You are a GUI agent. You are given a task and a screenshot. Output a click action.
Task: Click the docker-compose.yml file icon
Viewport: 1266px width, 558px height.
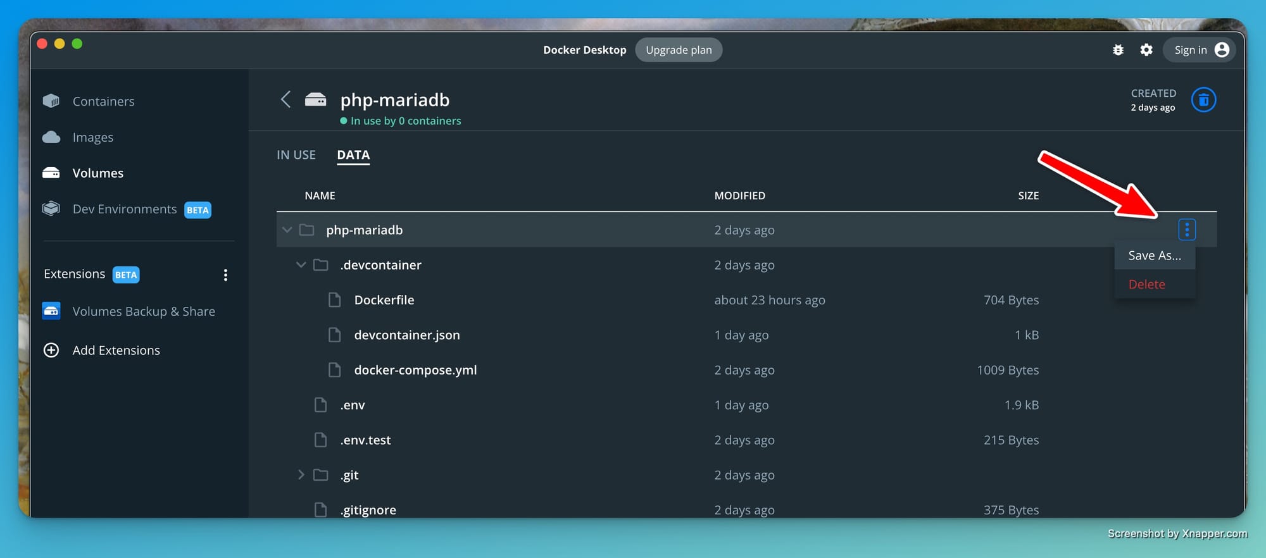pyautogui.click(x=335, y=369)
